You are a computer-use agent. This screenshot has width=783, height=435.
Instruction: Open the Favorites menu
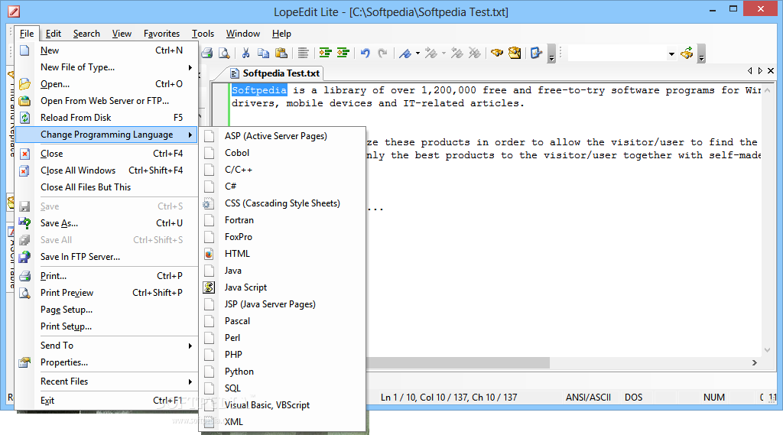(162, 34)
